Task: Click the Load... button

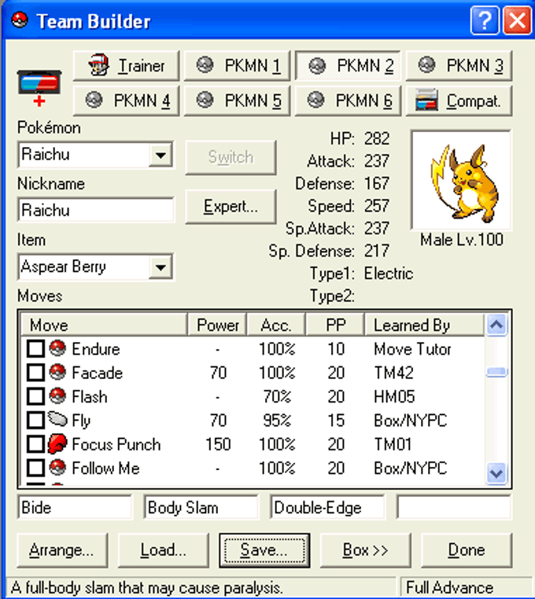Action: click(164, 550)
